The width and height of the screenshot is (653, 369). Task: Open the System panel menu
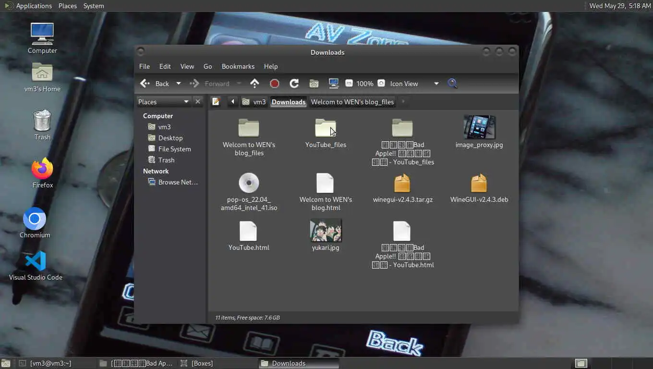tap(94, 6)
